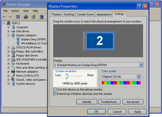Select the Computer device icon
The width and height of the screenshot is (162, 117).
[13, 27]
